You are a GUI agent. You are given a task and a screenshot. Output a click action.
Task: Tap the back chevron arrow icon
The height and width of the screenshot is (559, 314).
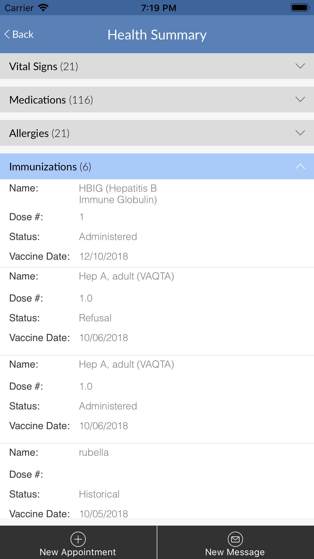coord(7,34)
